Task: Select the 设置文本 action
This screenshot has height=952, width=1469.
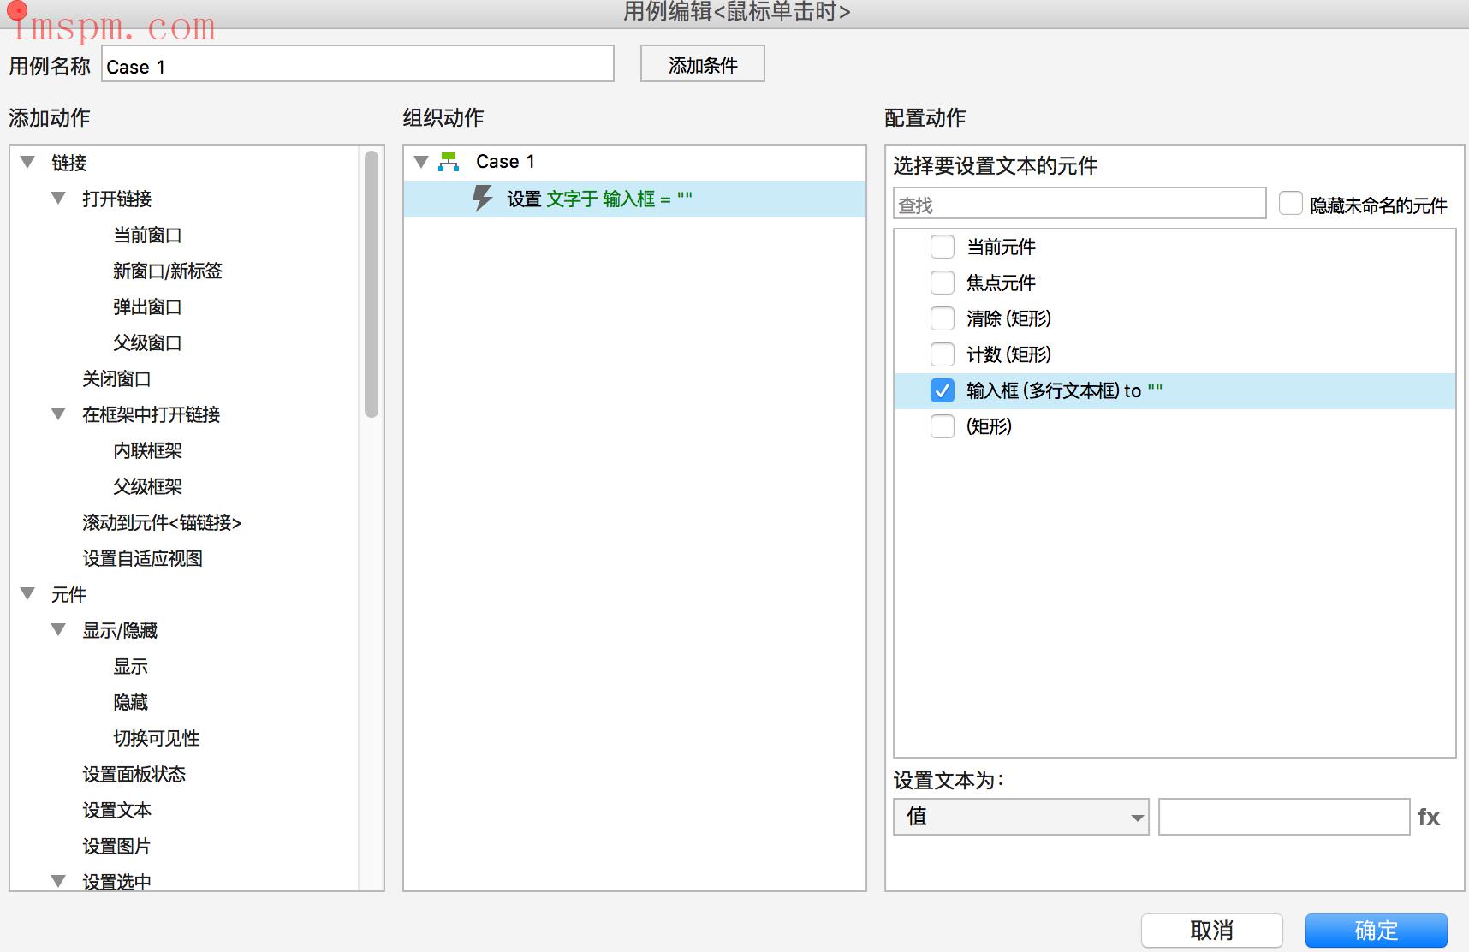Action: click(x=116, y=810)
